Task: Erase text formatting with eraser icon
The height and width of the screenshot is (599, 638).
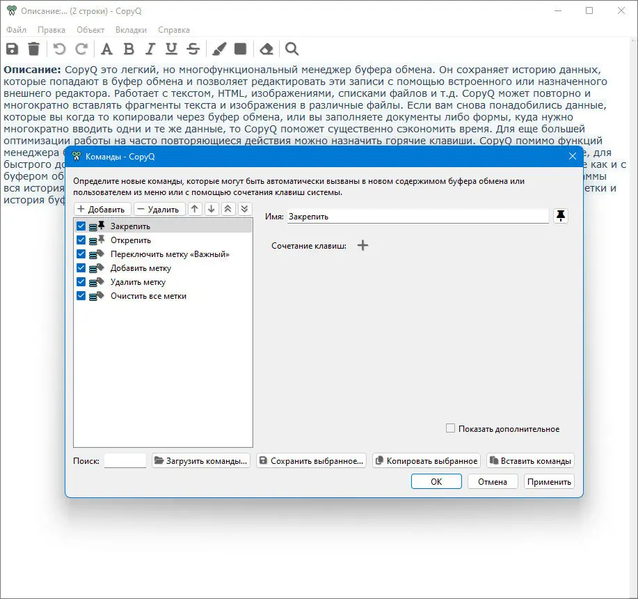Action: pos(266,49)
